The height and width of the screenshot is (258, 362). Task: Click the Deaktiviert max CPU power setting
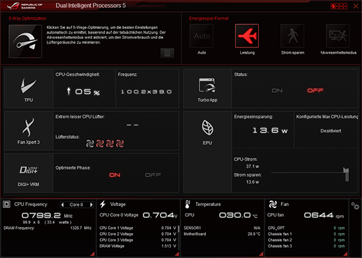point(330,131)
